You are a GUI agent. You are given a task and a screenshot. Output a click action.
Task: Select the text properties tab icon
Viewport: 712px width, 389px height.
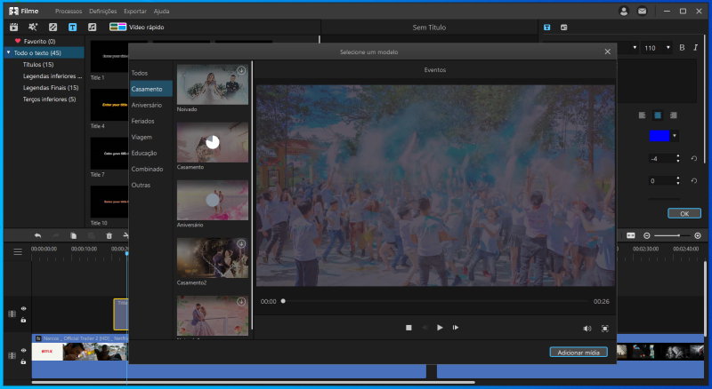[x=547, y=28]
